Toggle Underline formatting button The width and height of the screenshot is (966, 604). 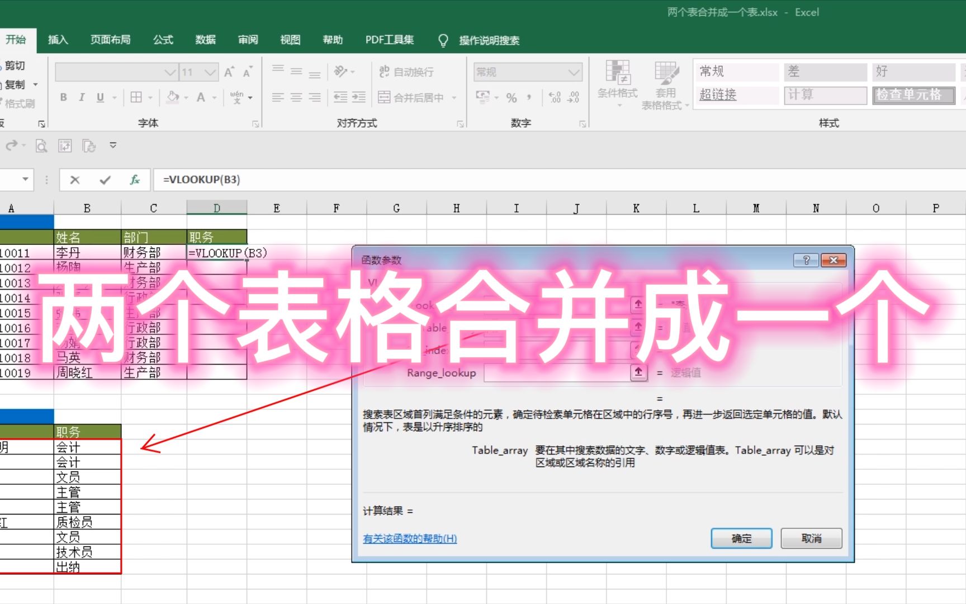[x=100, y=97]
